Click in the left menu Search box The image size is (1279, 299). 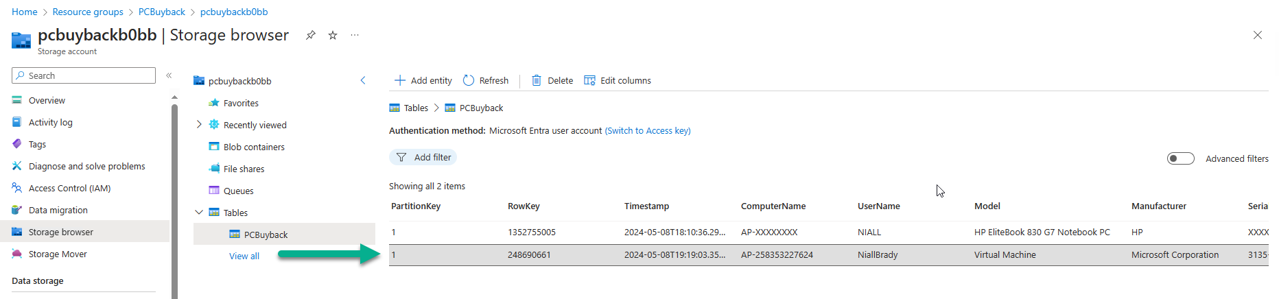[x=84, y=75]
